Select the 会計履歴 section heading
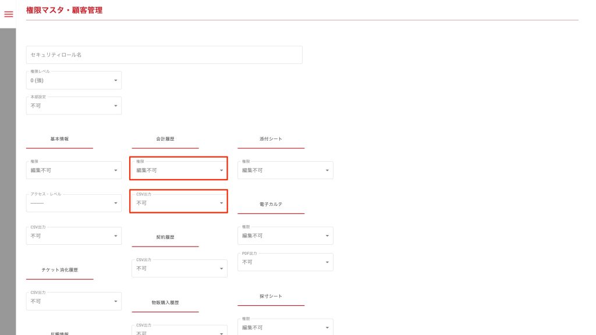 tap(165, 140)
